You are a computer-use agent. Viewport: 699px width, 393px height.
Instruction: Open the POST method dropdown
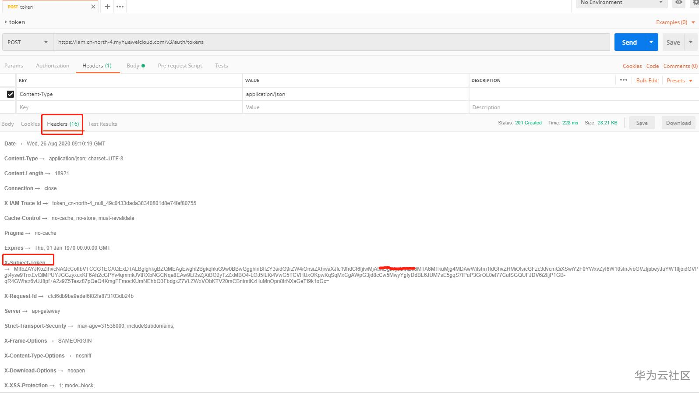[x=28, y=42]
